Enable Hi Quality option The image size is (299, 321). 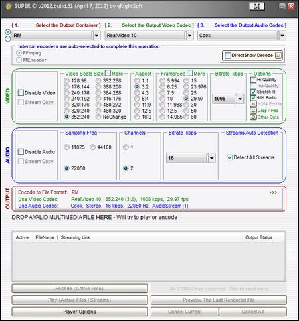253,80
